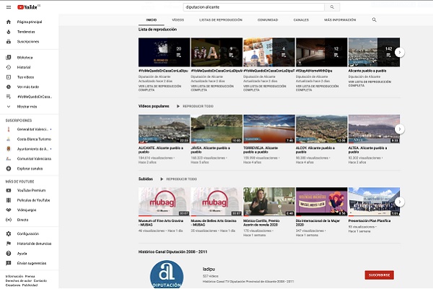
Task: Play TORREVIEJA video thumbnail
Action: (269, 129)
